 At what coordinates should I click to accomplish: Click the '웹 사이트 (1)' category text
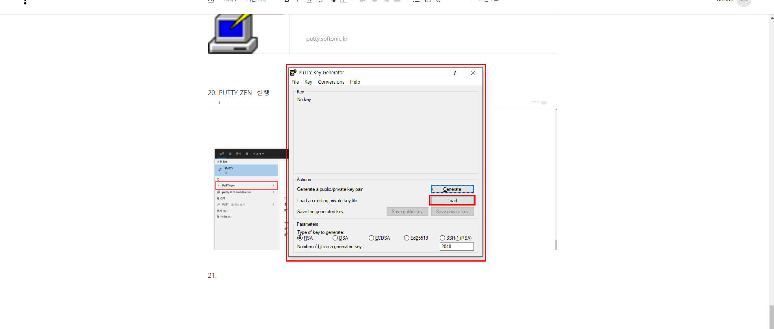[224, 216]
